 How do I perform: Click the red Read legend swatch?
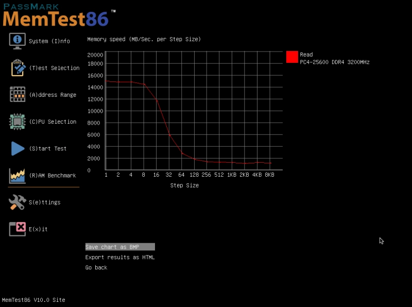(292, 57)
